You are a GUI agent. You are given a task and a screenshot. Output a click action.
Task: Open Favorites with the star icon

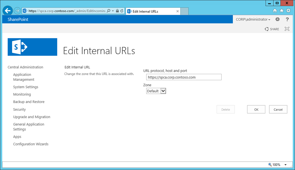point(282,11)
